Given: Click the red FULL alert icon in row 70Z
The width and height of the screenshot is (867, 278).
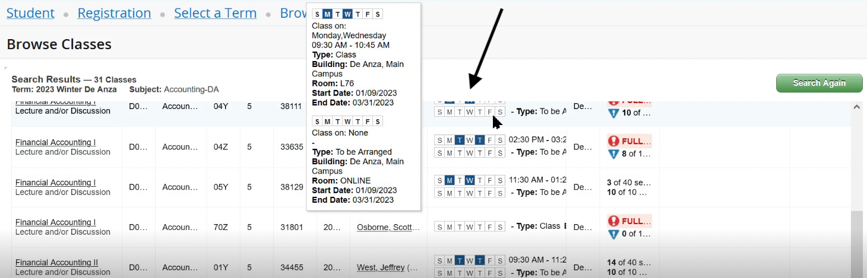Looking at the screenshot, I should (x=613, y=221).
